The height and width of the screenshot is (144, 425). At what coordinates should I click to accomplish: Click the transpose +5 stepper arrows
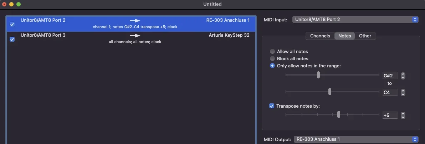[x=403, y=115]
